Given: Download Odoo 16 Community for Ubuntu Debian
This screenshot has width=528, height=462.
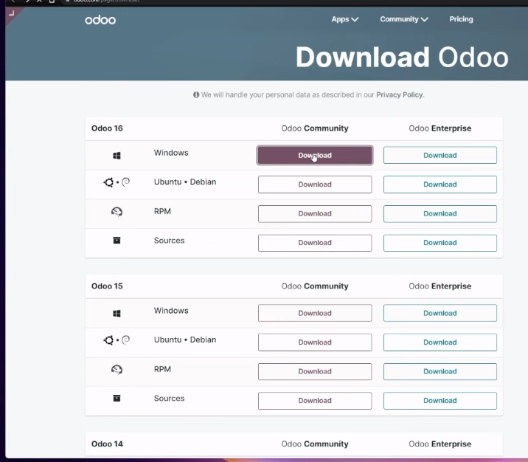Looking at the screenshot, I should click(315, 185).
